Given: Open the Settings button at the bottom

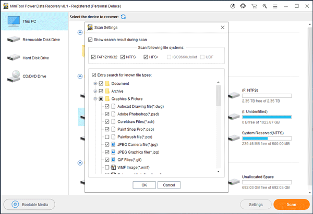Looking at the screenshot, I should click(x=256, y=205).
